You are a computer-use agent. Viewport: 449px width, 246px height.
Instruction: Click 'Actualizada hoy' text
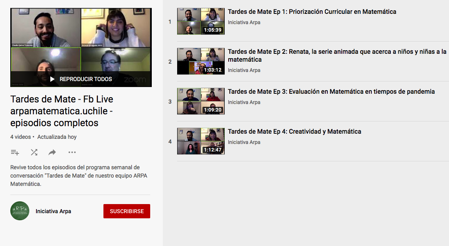(x=57, y=137)
